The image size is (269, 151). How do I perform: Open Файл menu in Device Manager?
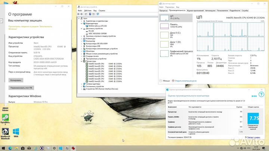(80, 10)
